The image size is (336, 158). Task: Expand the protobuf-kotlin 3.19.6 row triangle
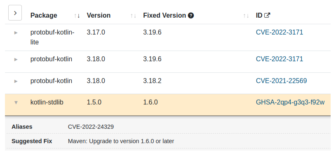coord(16,59)
